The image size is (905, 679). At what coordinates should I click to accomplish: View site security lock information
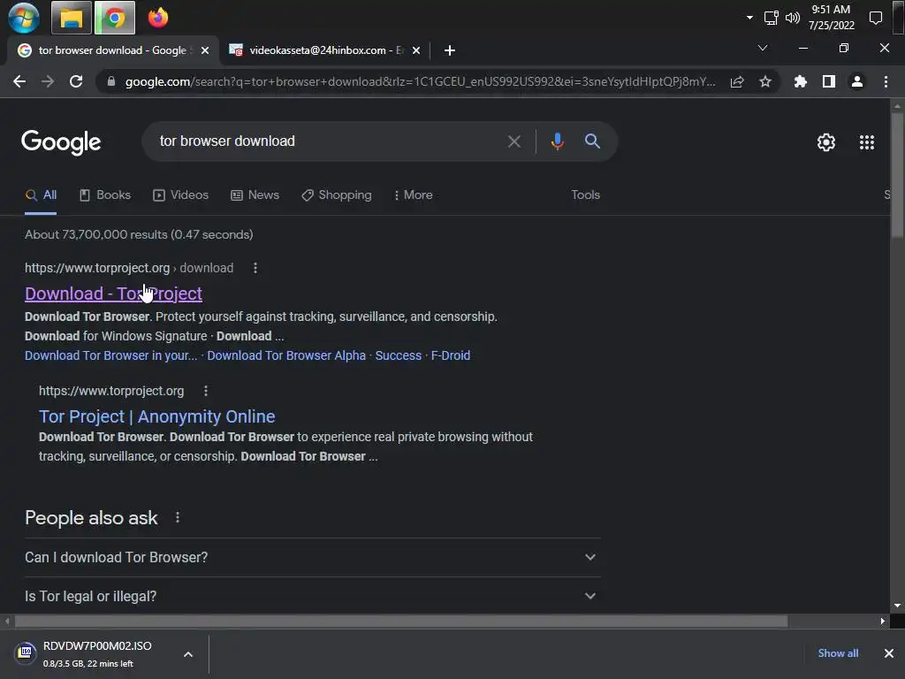pos(110,81)
